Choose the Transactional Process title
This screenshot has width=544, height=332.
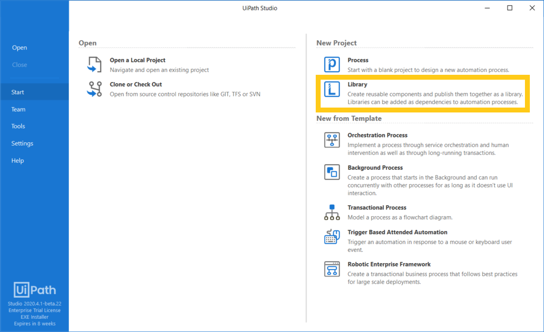point(377,207)
